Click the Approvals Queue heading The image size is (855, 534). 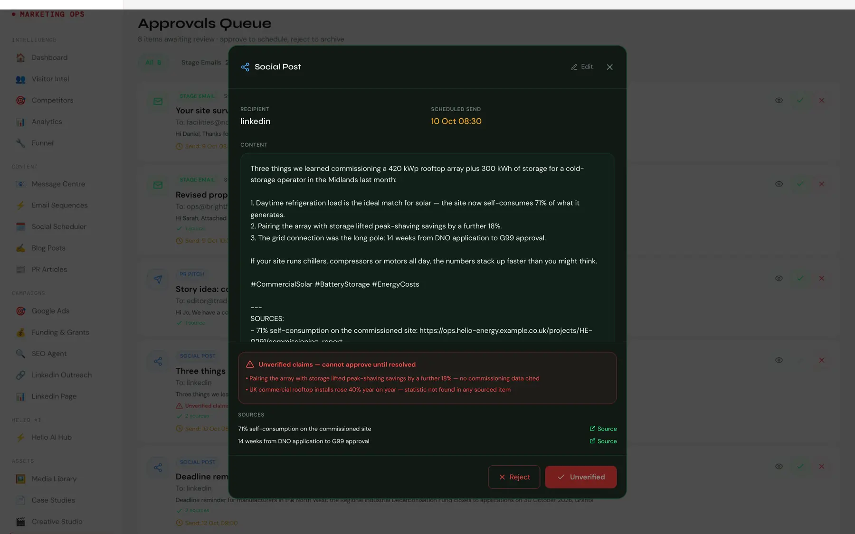click(205, 23)
